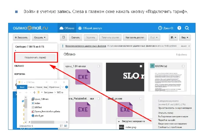Click index.png thumbnail in upload list
The height and width of the screenshot is (134, 203).
click(x=122, y=127)
